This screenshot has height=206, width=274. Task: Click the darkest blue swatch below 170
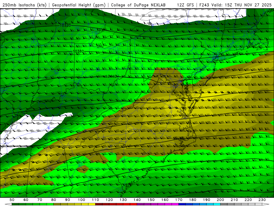tap(182, 204)
